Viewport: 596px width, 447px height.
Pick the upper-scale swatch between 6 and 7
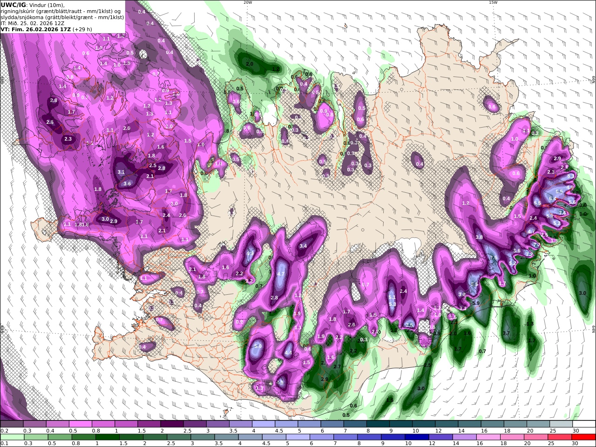tap(332, 424)
